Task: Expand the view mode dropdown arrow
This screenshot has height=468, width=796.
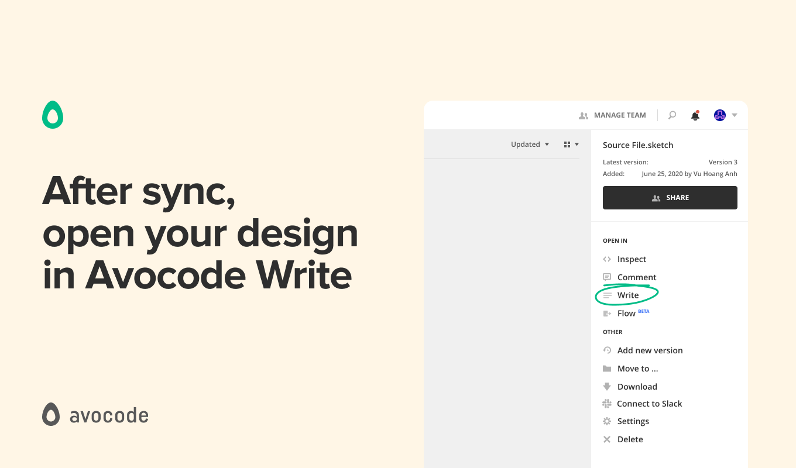Action: click(577, 144)
